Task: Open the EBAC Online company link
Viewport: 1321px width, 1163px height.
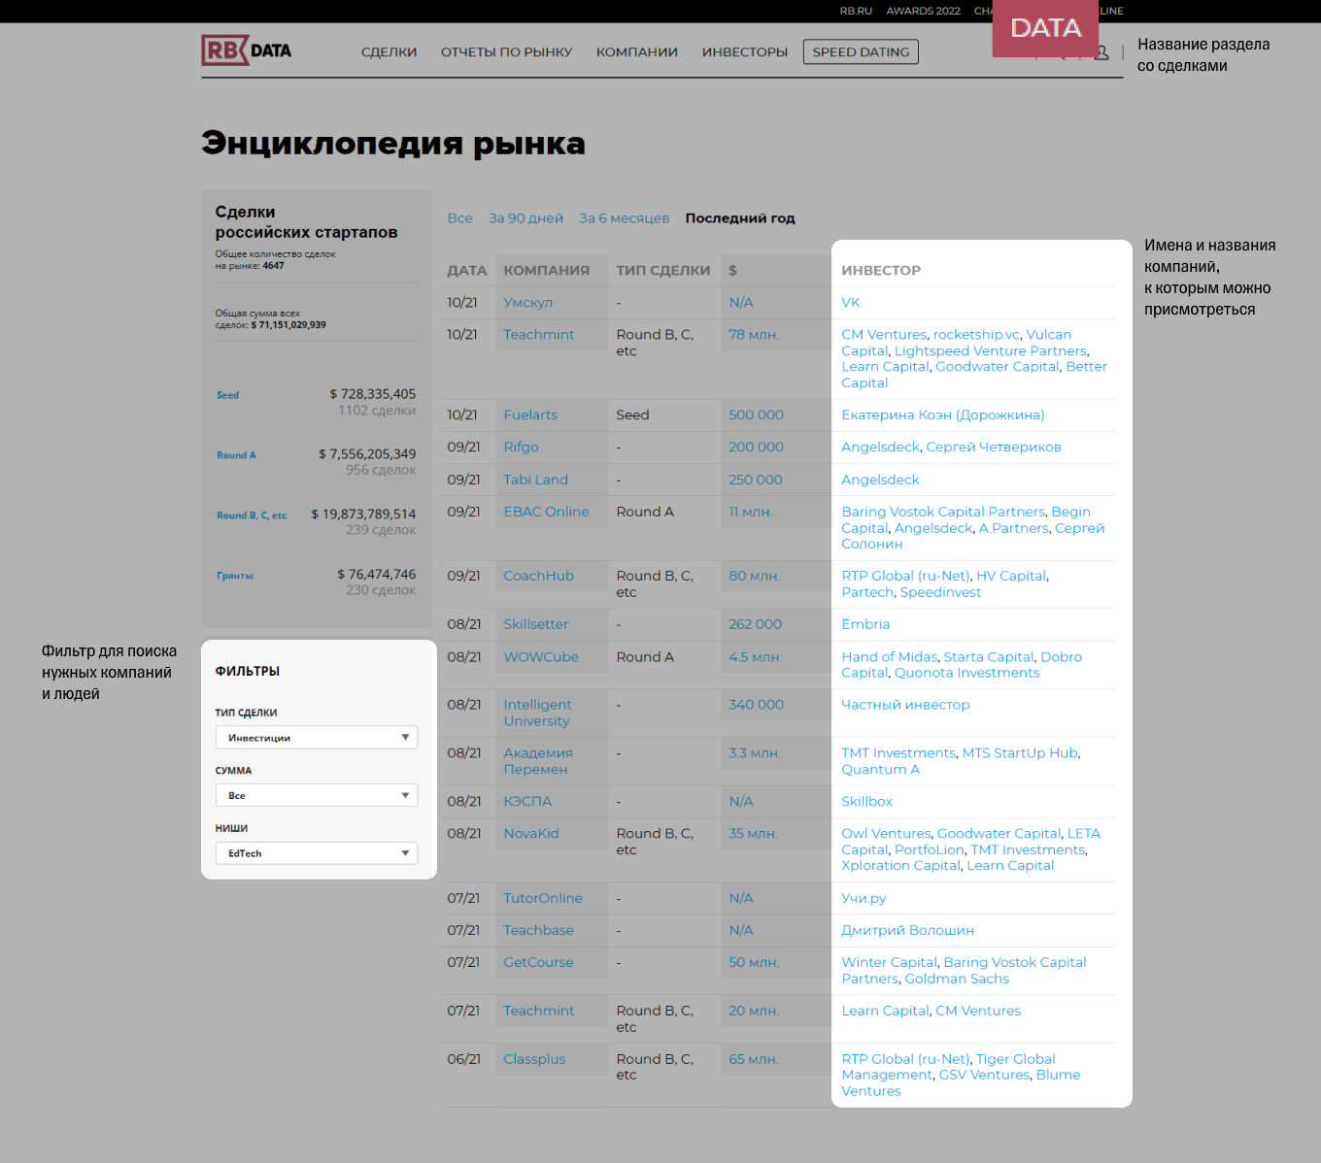Action: (546, 513)
